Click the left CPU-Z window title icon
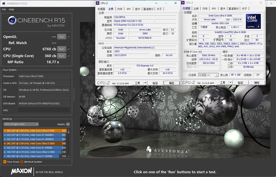This screenshot has width=276, height=177. [98, 3]
